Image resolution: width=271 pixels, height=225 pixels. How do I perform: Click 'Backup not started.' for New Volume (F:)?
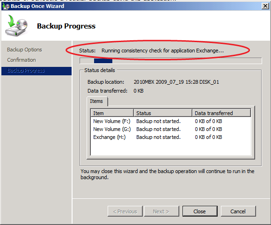click(x=158, y=121)
